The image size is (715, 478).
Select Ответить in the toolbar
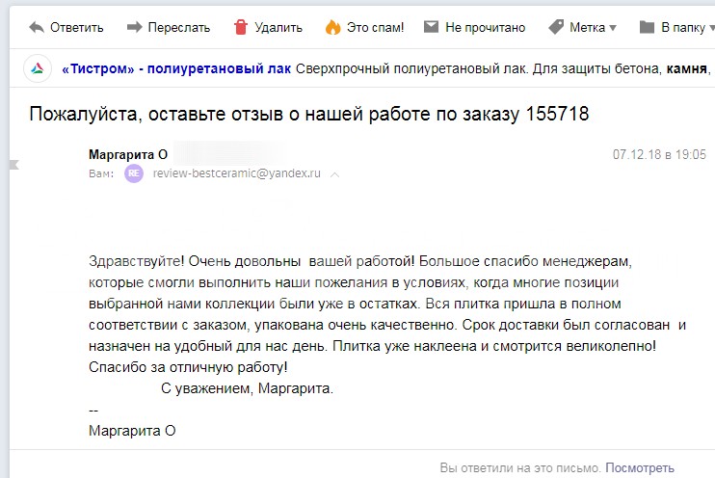77,27
